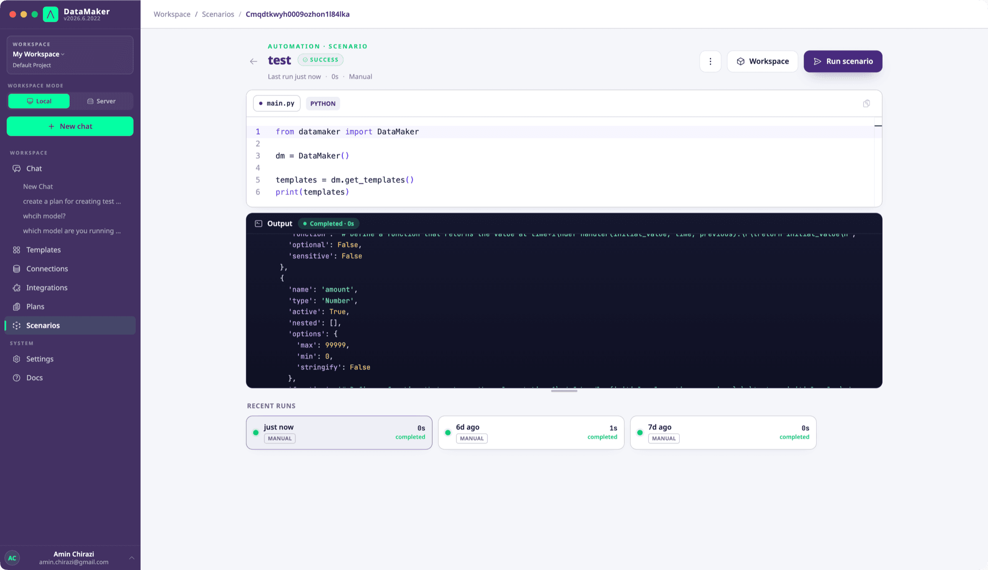Click the cube icon on Workspace button
This screenshot has height=570, width=988.
[741, 62]
